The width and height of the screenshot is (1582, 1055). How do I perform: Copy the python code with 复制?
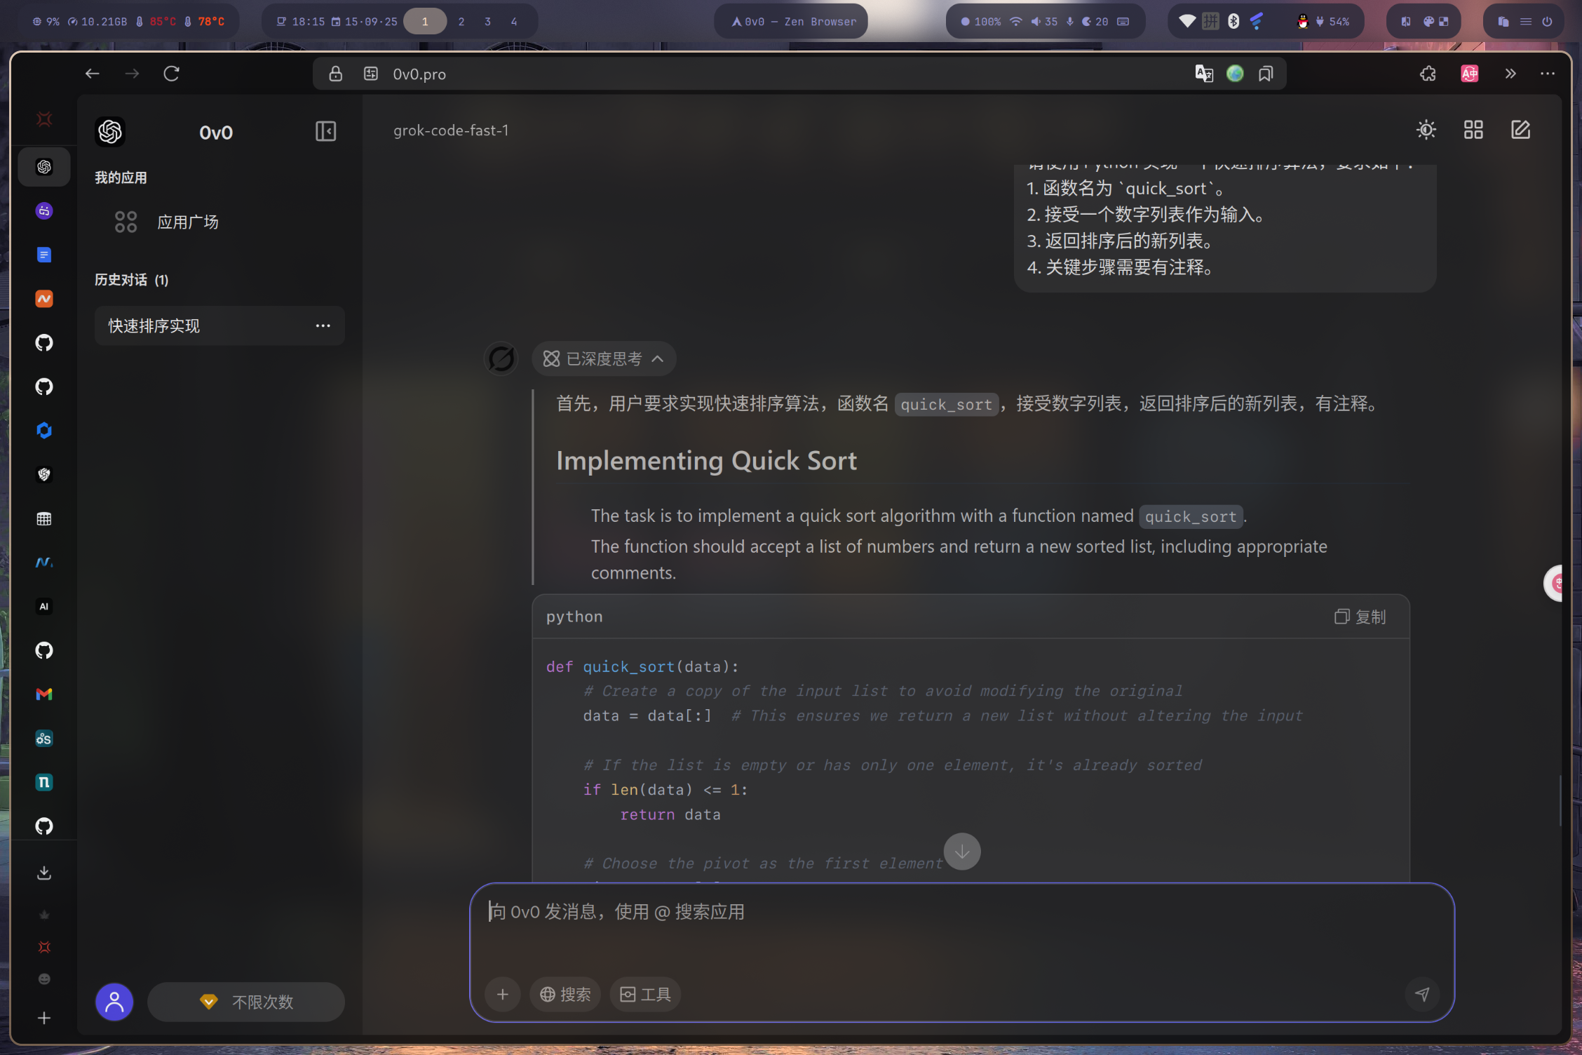(1360, 617)
